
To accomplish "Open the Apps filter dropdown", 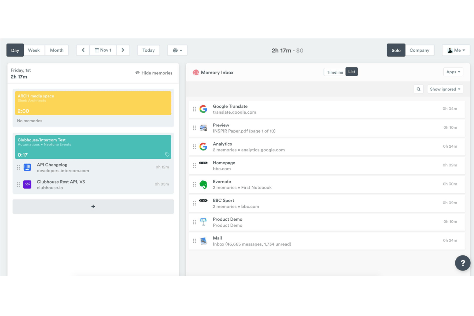I will pos(453,72).
